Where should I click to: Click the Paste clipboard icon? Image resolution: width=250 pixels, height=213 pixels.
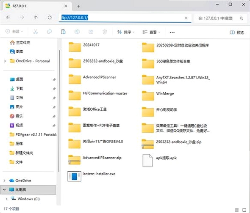[x=63, y=32]
